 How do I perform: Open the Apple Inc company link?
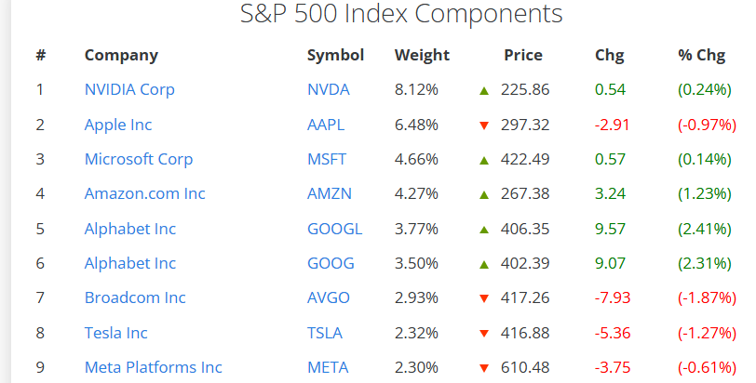[x=118, y=125]
